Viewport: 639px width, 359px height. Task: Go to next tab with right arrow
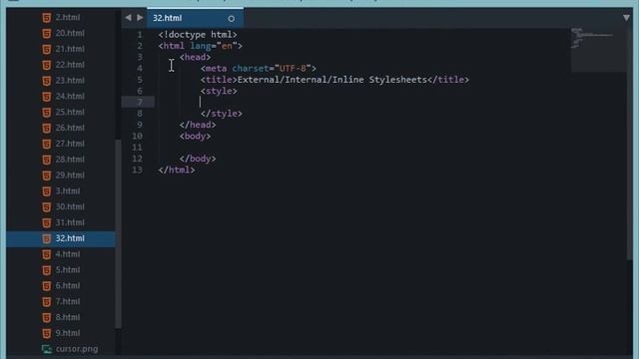click(140, 18)
